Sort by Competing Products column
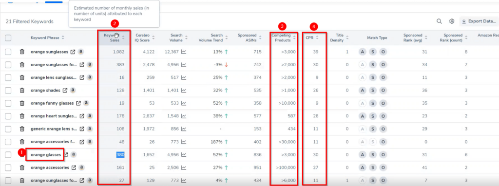The image size is (499, 186). coord(294,38)
